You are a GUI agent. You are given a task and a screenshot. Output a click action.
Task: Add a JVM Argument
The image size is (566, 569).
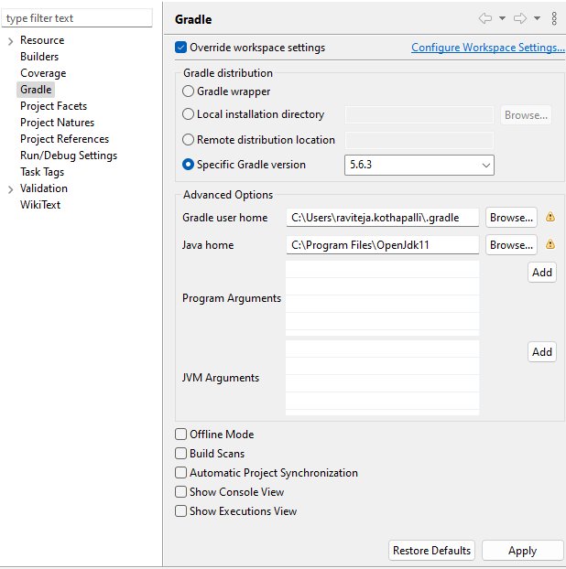pyautogui.click(x=542, y=351)
